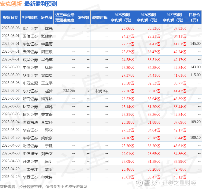
Task: Select the 长江证券 institution cell
Action: [x=30, y=28]
